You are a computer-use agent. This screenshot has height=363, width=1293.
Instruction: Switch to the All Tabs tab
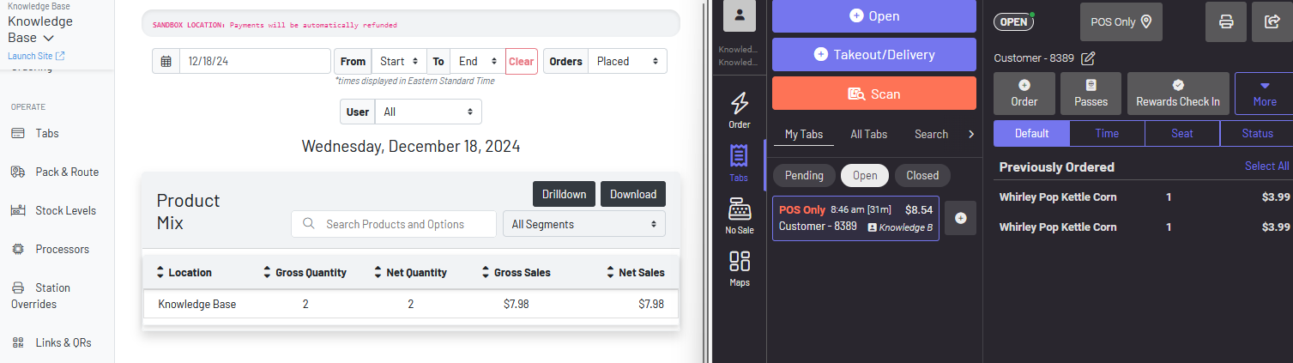[868, 134]
